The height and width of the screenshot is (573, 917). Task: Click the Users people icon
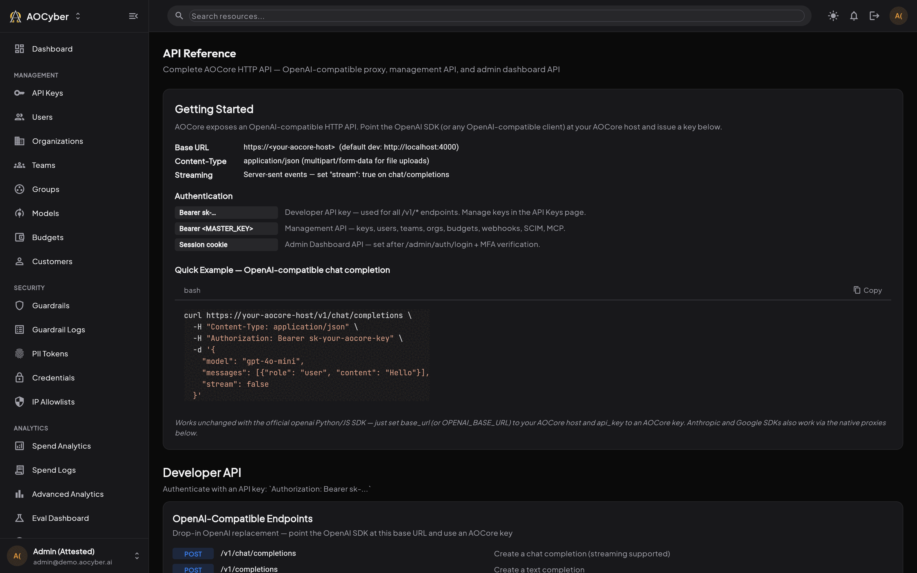coord(19,117)
